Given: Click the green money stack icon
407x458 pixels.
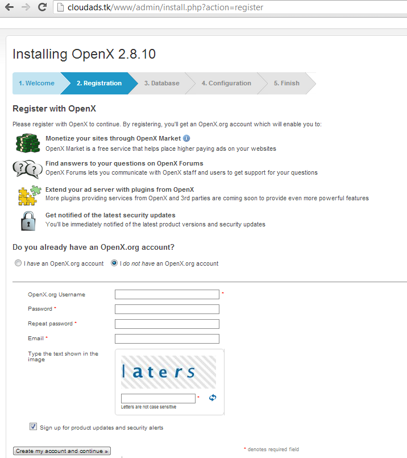Looking at the screenshot, I should pos(28,143).
